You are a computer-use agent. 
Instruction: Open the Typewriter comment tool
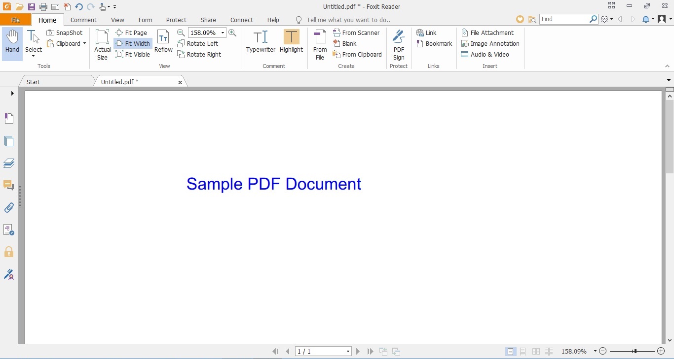pyautogui.click(x=261, y=43)
